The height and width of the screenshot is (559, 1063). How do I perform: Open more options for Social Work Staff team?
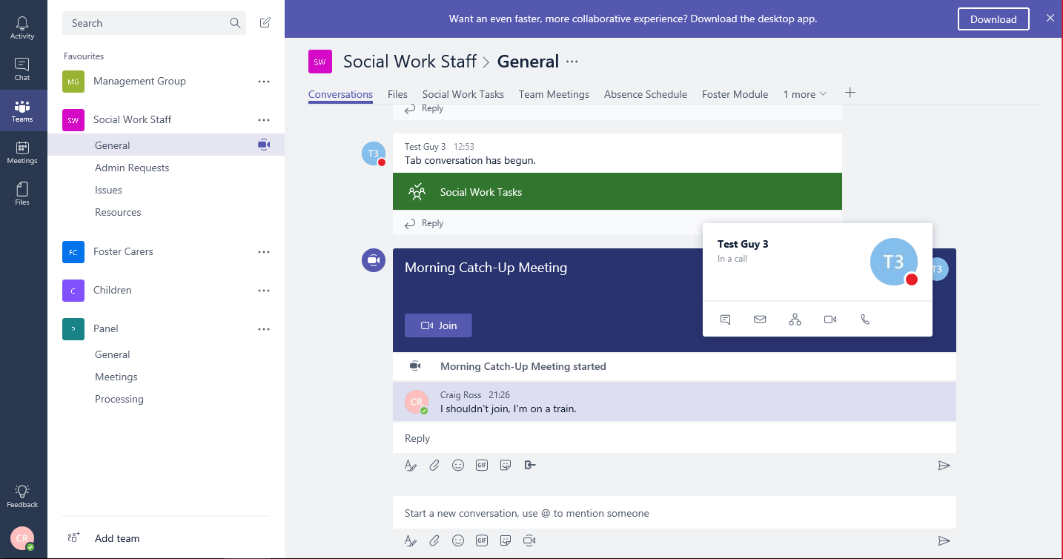click(x=264, y=120)
